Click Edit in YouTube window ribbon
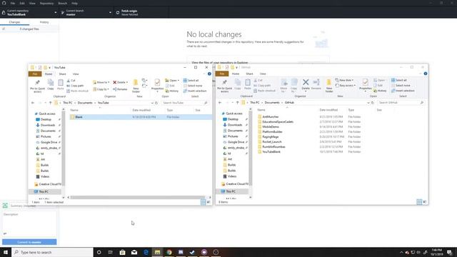This screenshot has width=457, height=257. pos(170,86)
